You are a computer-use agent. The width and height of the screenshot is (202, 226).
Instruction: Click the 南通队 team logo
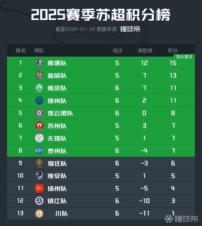pyautogui.click(x=40, y=63)
